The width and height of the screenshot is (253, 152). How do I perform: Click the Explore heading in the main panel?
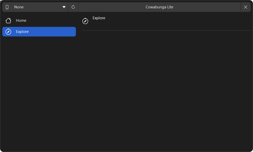coord(99,18)
